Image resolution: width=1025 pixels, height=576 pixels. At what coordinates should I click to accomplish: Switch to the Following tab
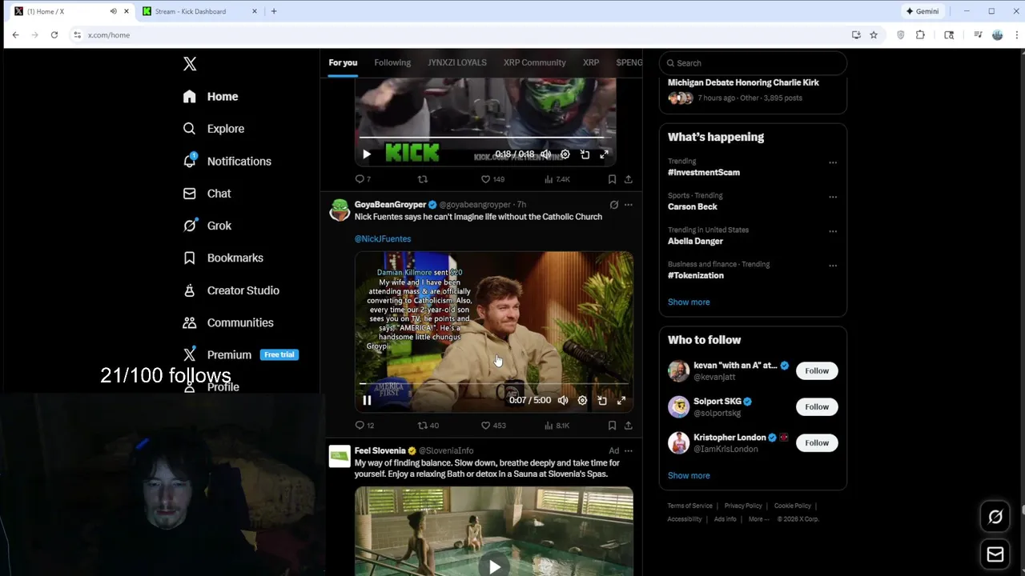click(x=392, y=62)
